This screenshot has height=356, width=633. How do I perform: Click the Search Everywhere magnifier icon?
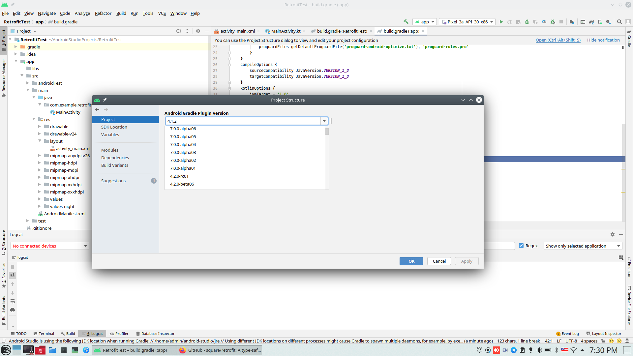(619, 22)
